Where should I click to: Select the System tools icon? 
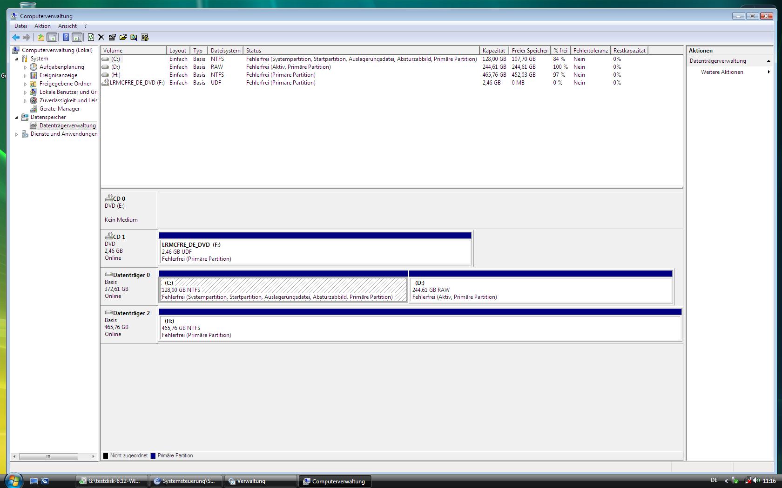click(x=25, y=59)
